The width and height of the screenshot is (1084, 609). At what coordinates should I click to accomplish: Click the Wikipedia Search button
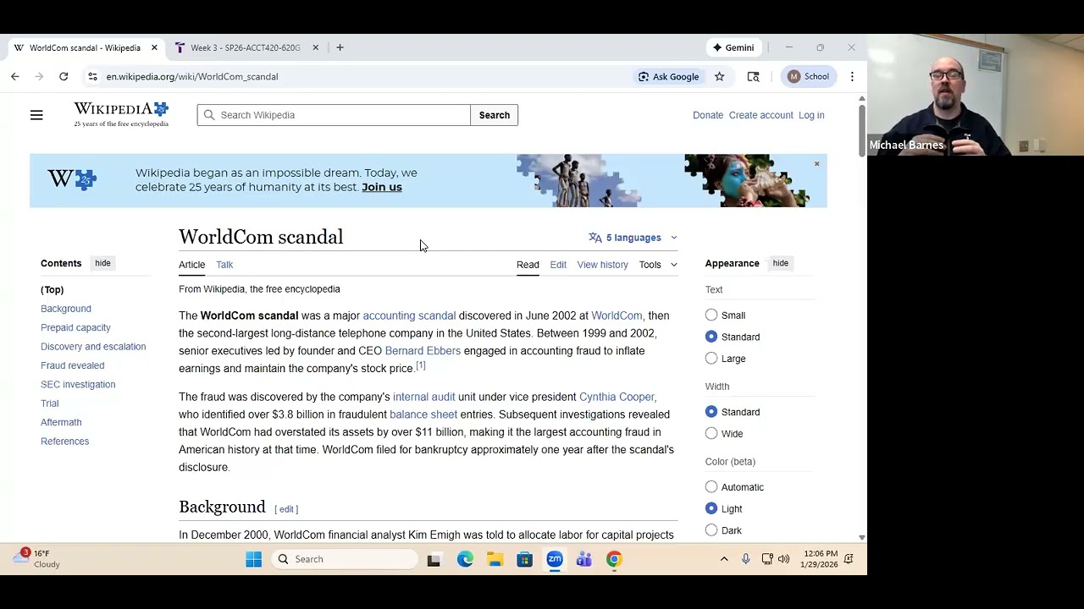pos(495,115)
